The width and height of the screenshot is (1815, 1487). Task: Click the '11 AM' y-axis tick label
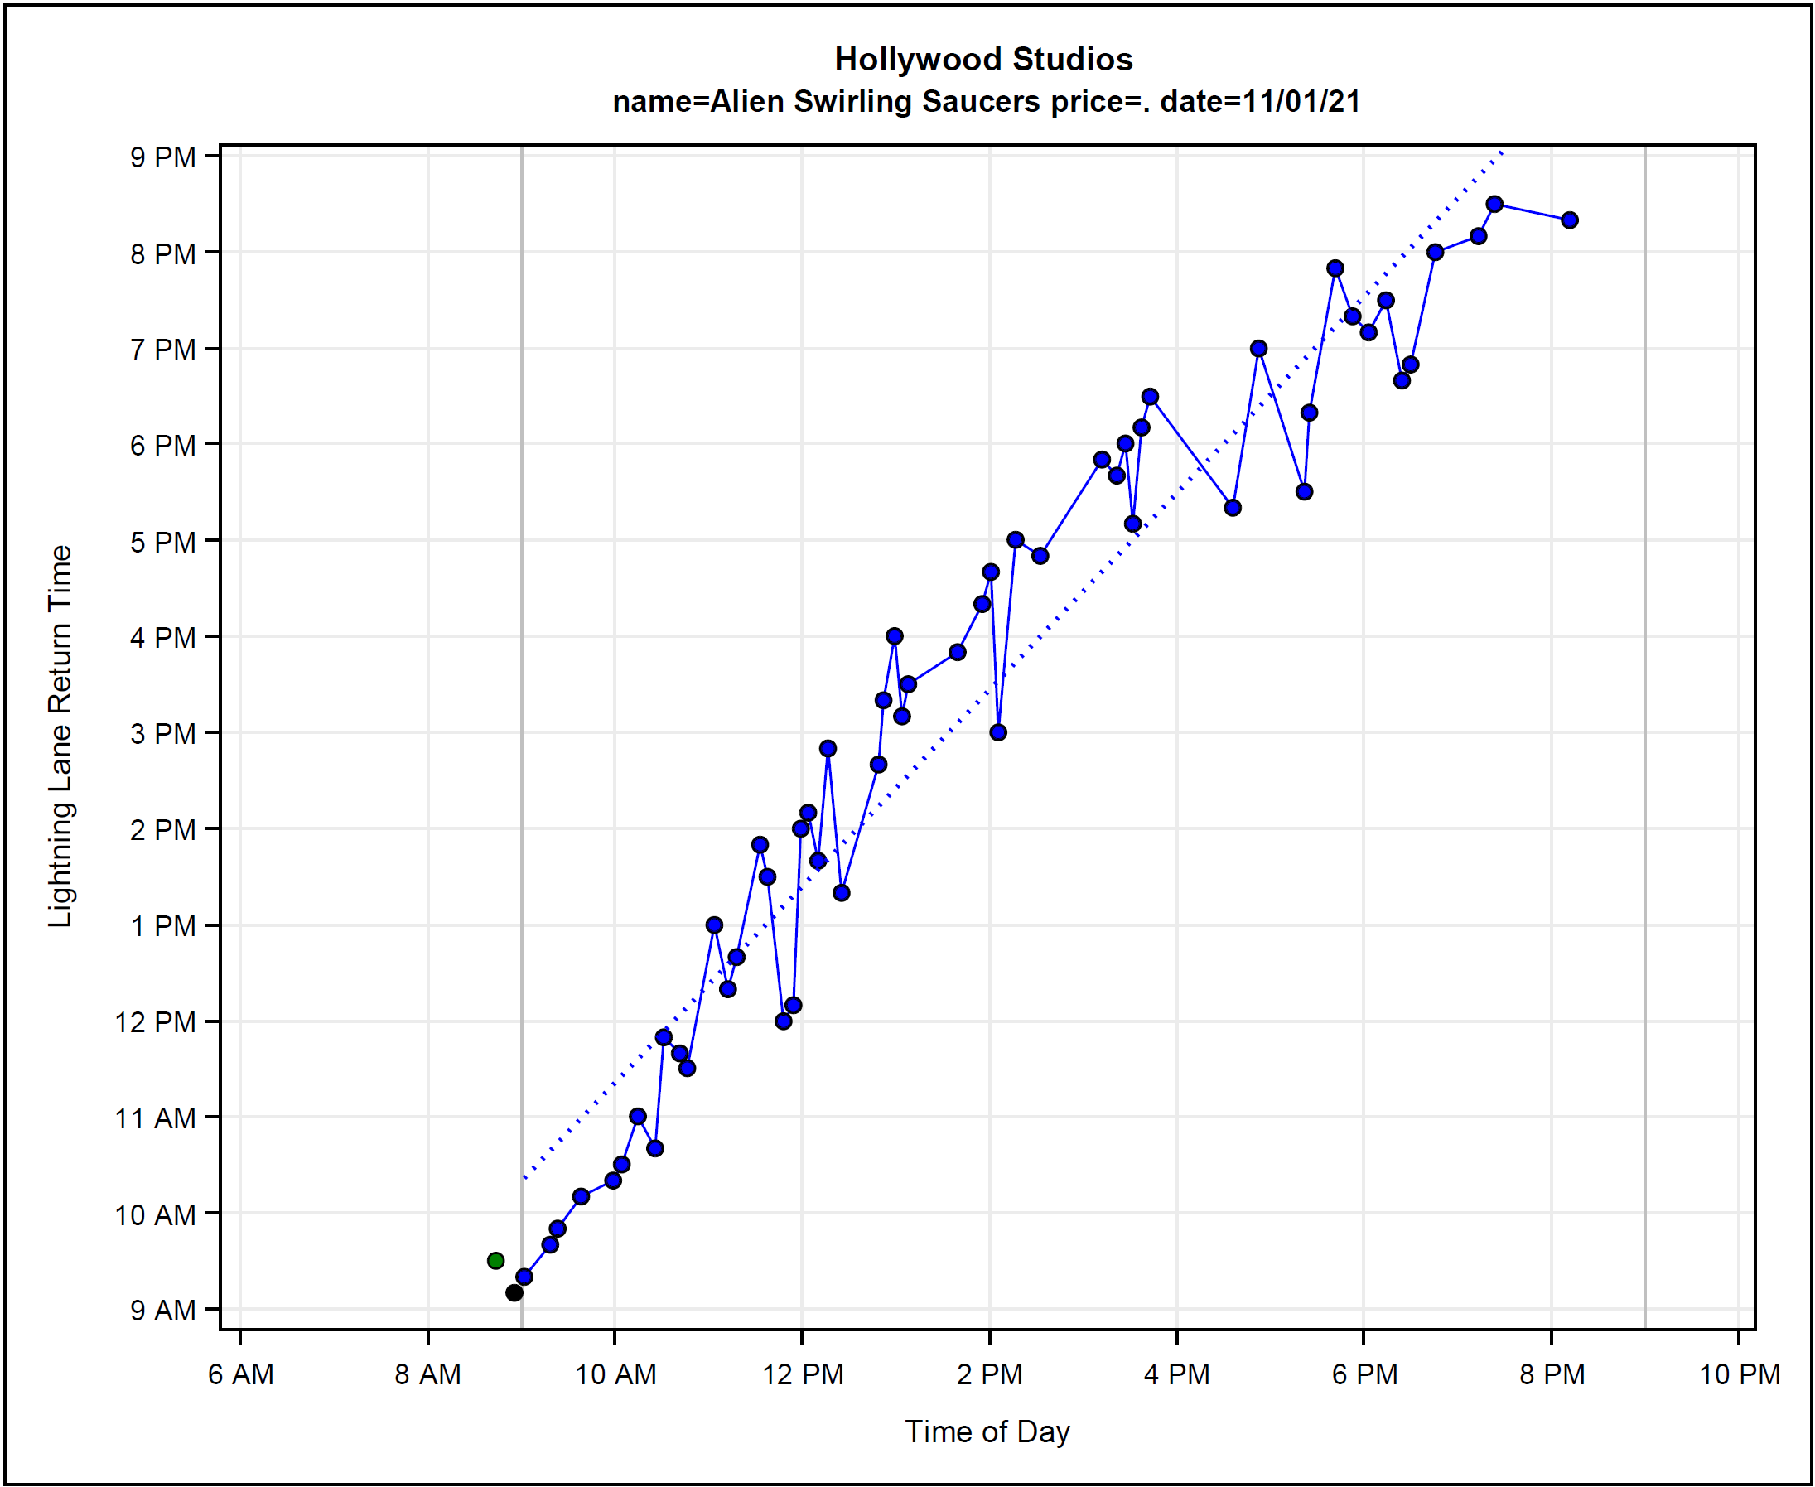tap(155, 1118)
